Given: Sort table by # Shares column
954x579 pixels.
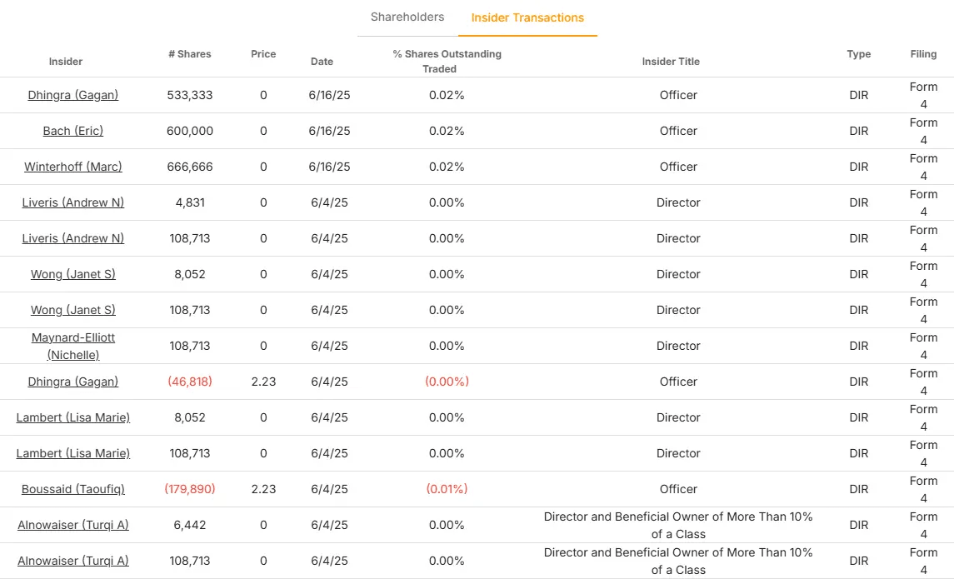Looking at the screenshot, I should point(190,54).
